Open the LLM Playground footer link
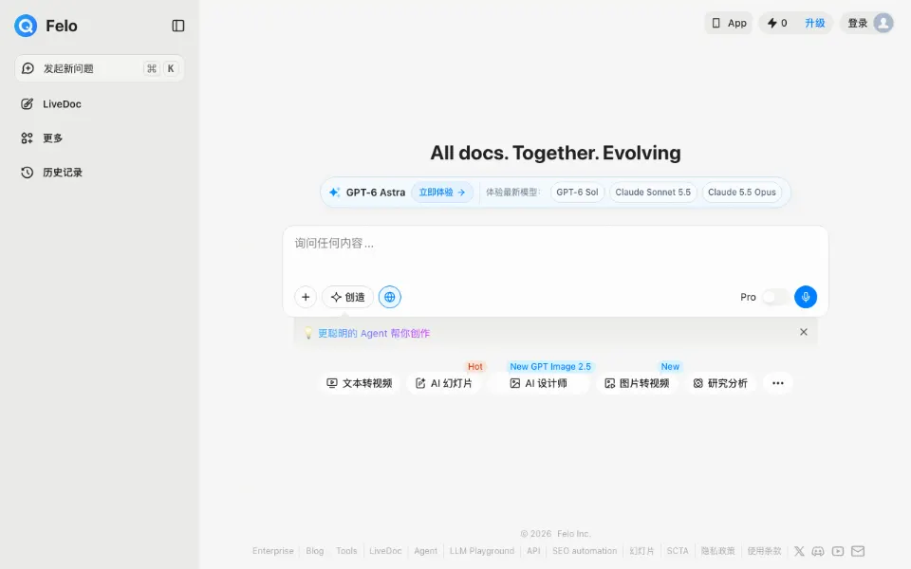The height and width of the screenshot is (569, 911). pos(482,551)
